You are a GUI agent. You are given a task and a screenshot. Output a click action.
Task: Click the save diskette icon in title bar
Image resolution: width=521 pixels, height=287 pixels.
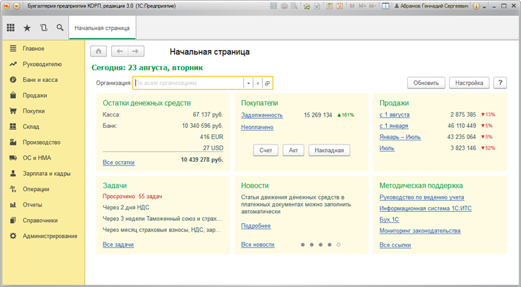tap(274, 6)
